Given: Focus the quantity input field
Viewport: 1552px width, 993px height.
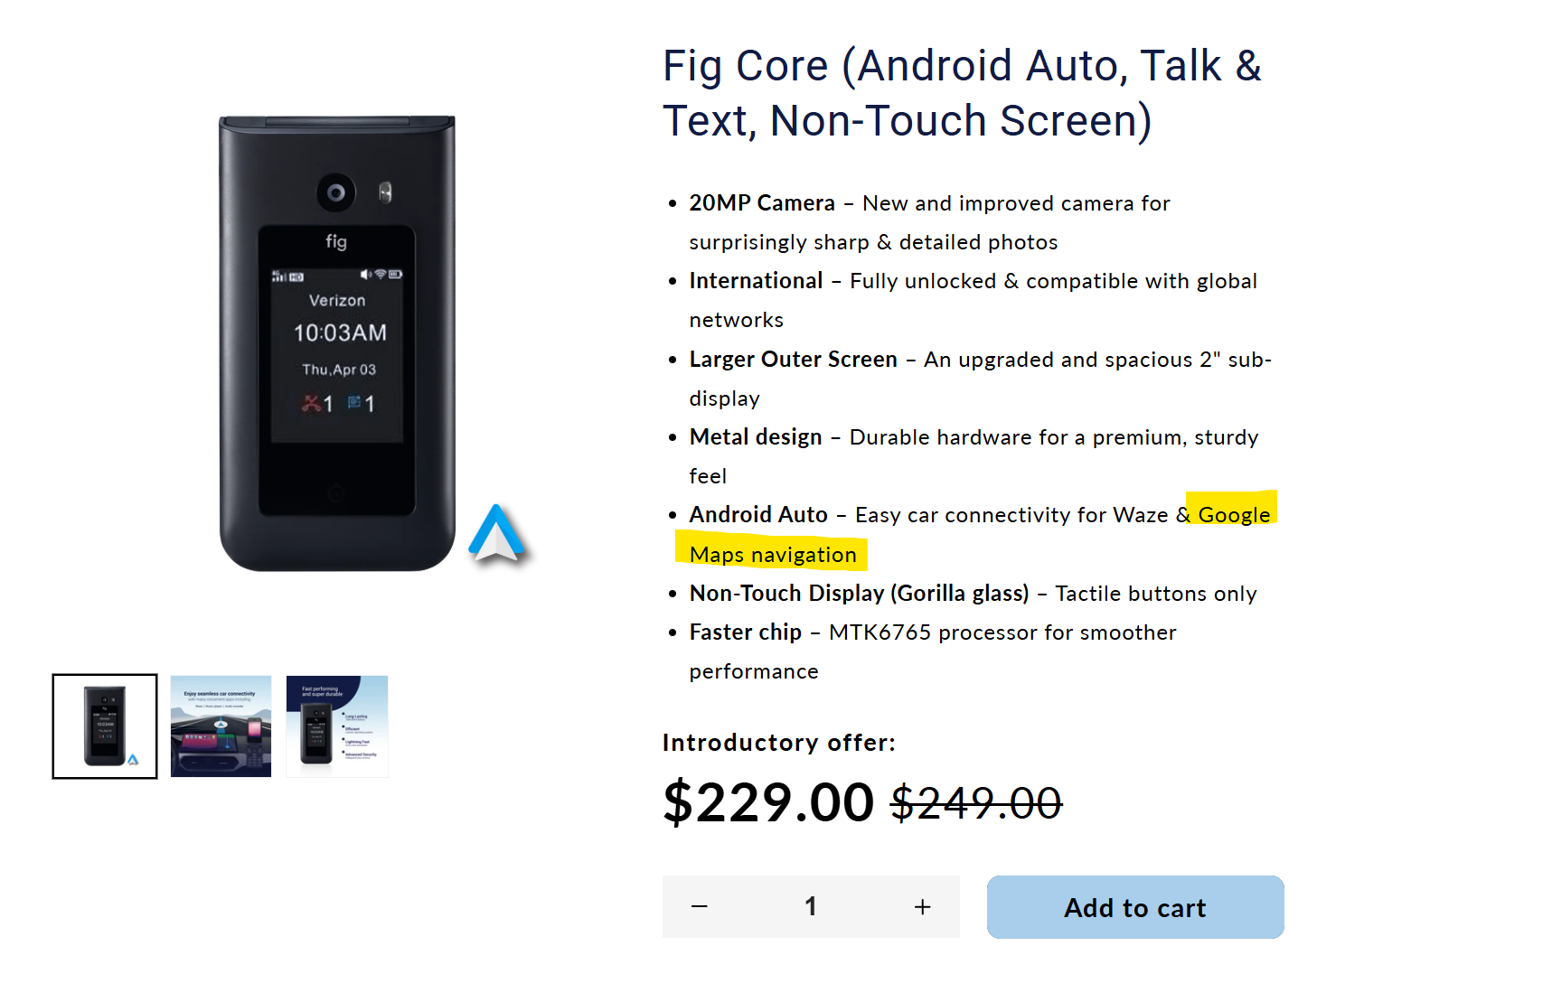Looking at the screenshot, I should coord(811,906).
